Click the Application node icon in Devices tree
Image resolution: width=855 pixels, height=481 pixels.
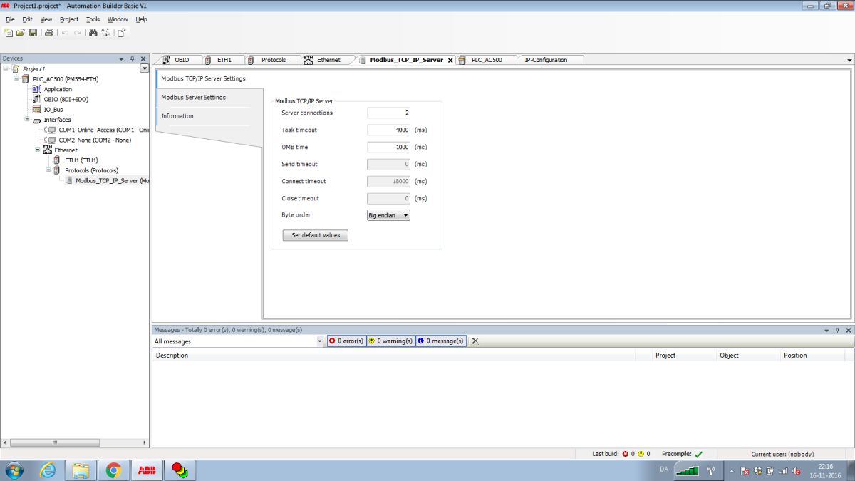pos(37,89)
